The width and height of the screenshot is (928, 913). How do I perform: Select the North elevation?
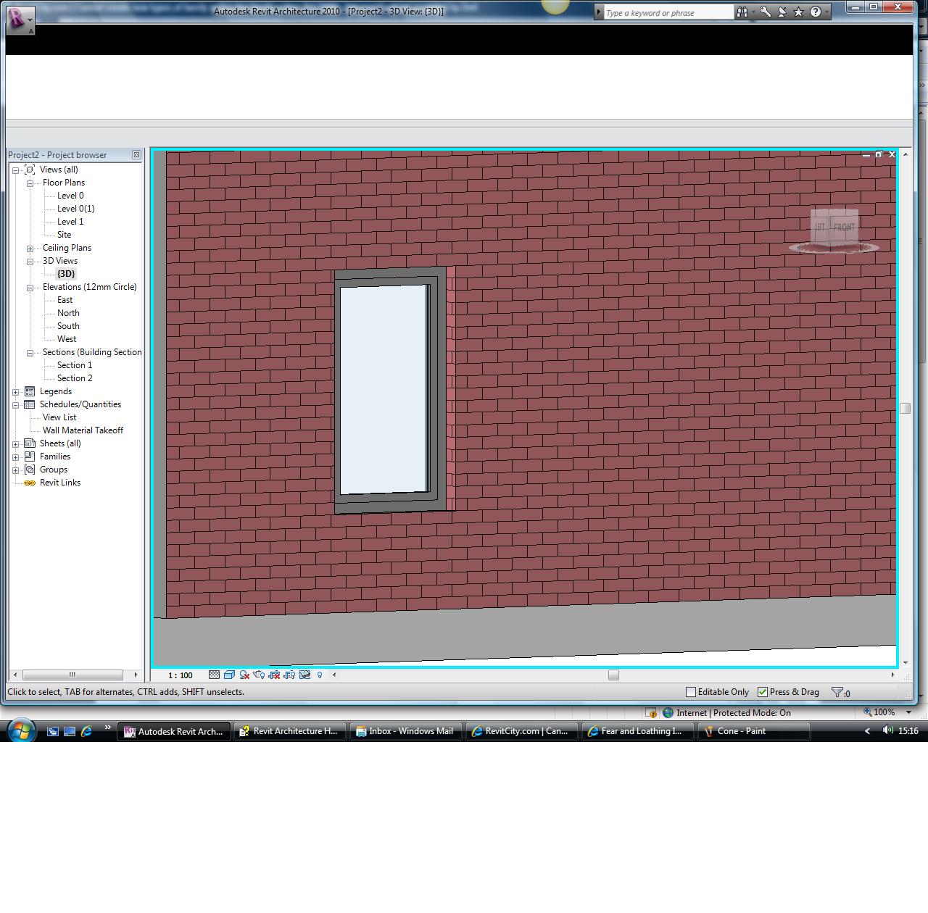pos(69,313)
